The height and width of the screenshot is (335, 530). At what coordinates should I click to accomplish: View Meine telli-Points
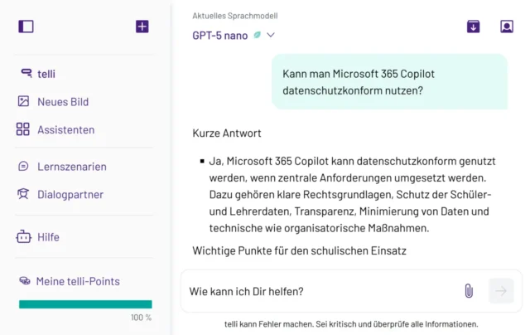tap(78, 281)
